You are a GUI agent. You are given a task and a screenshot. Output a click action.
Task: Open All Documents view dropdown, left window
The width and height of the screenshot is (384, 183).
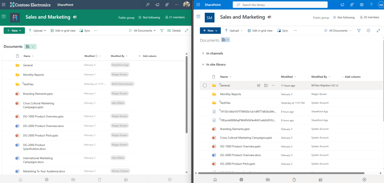pos(142,31)
